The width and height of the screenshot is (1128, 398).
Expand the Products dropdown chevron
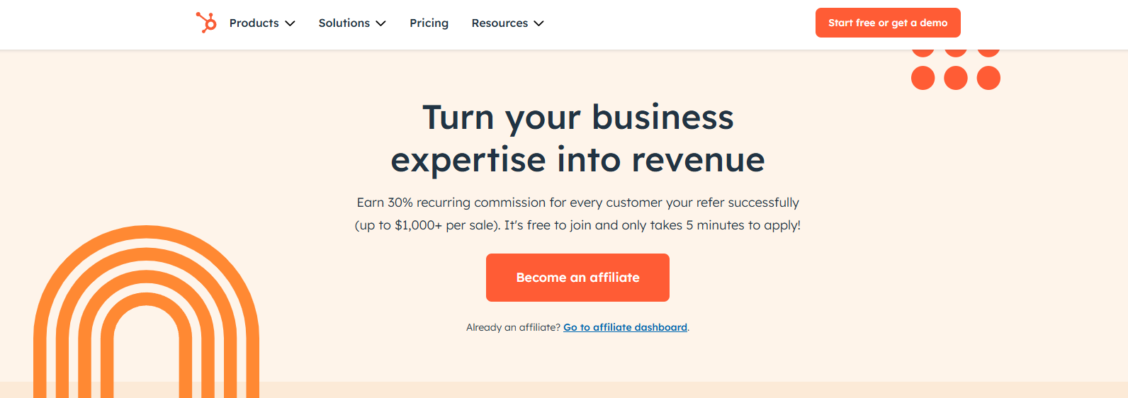tap(290, 23)
